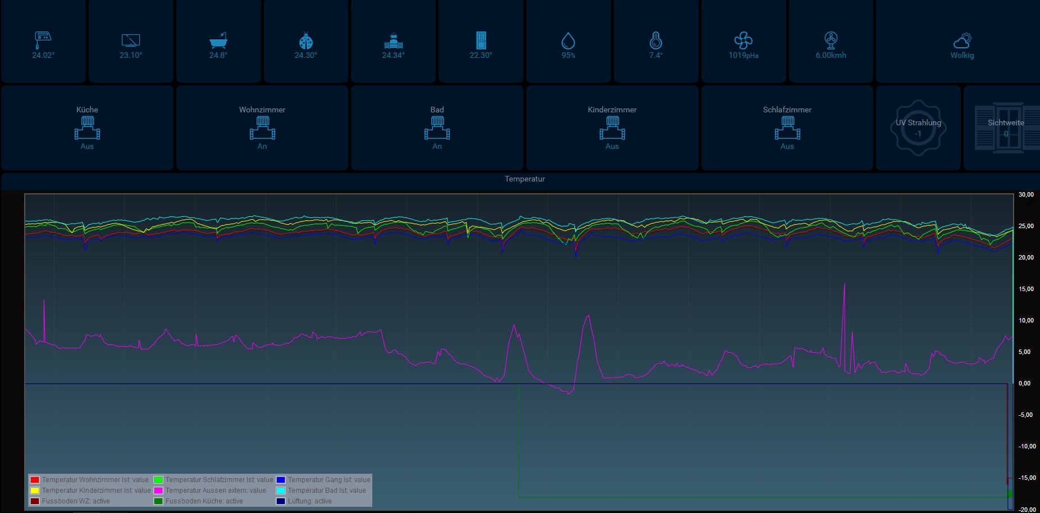1040x513 pixels.
Task: Click the Kinderzimmer room label
Action: 612,110
